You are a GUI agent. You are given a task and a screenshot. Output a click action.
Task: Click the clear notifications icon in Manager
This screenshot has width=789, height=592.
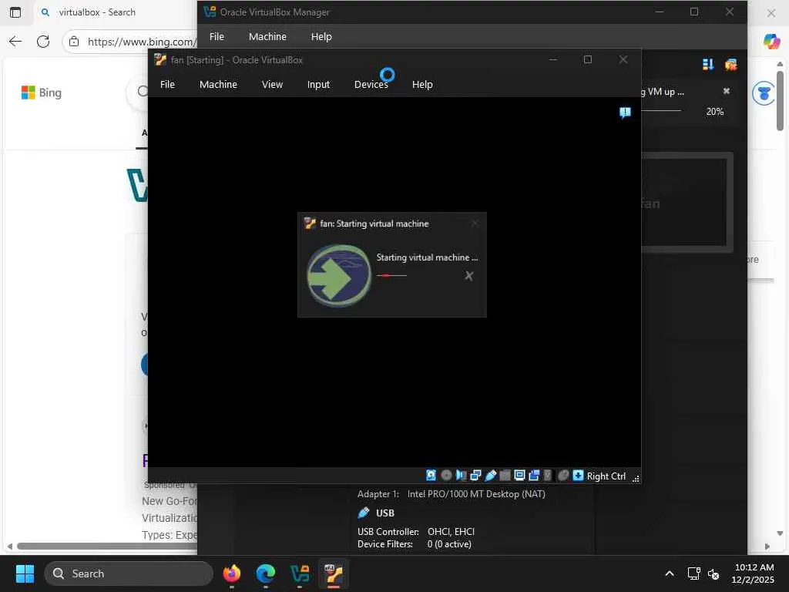[x=730, y=65]
